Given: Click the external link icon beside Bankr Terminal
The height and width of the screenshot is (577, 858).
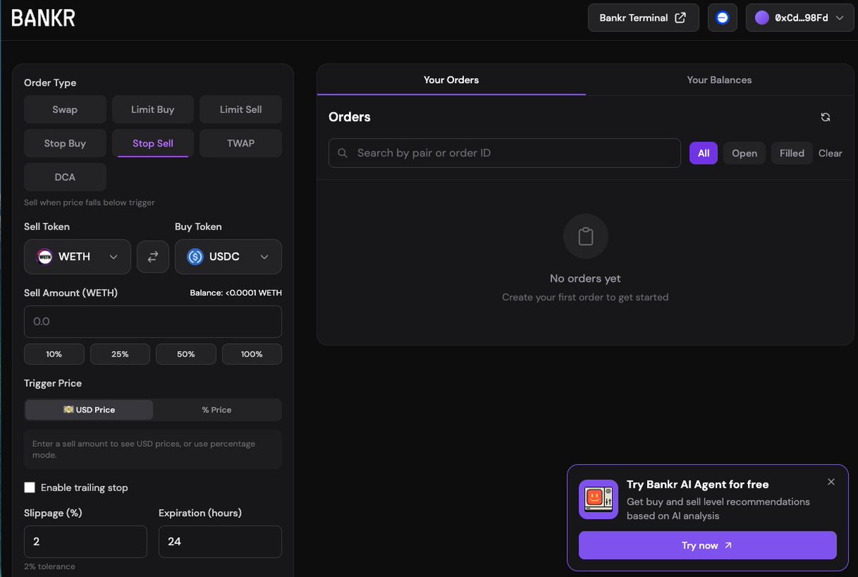Looking at the screenshot, I should (x=680, y=18).
